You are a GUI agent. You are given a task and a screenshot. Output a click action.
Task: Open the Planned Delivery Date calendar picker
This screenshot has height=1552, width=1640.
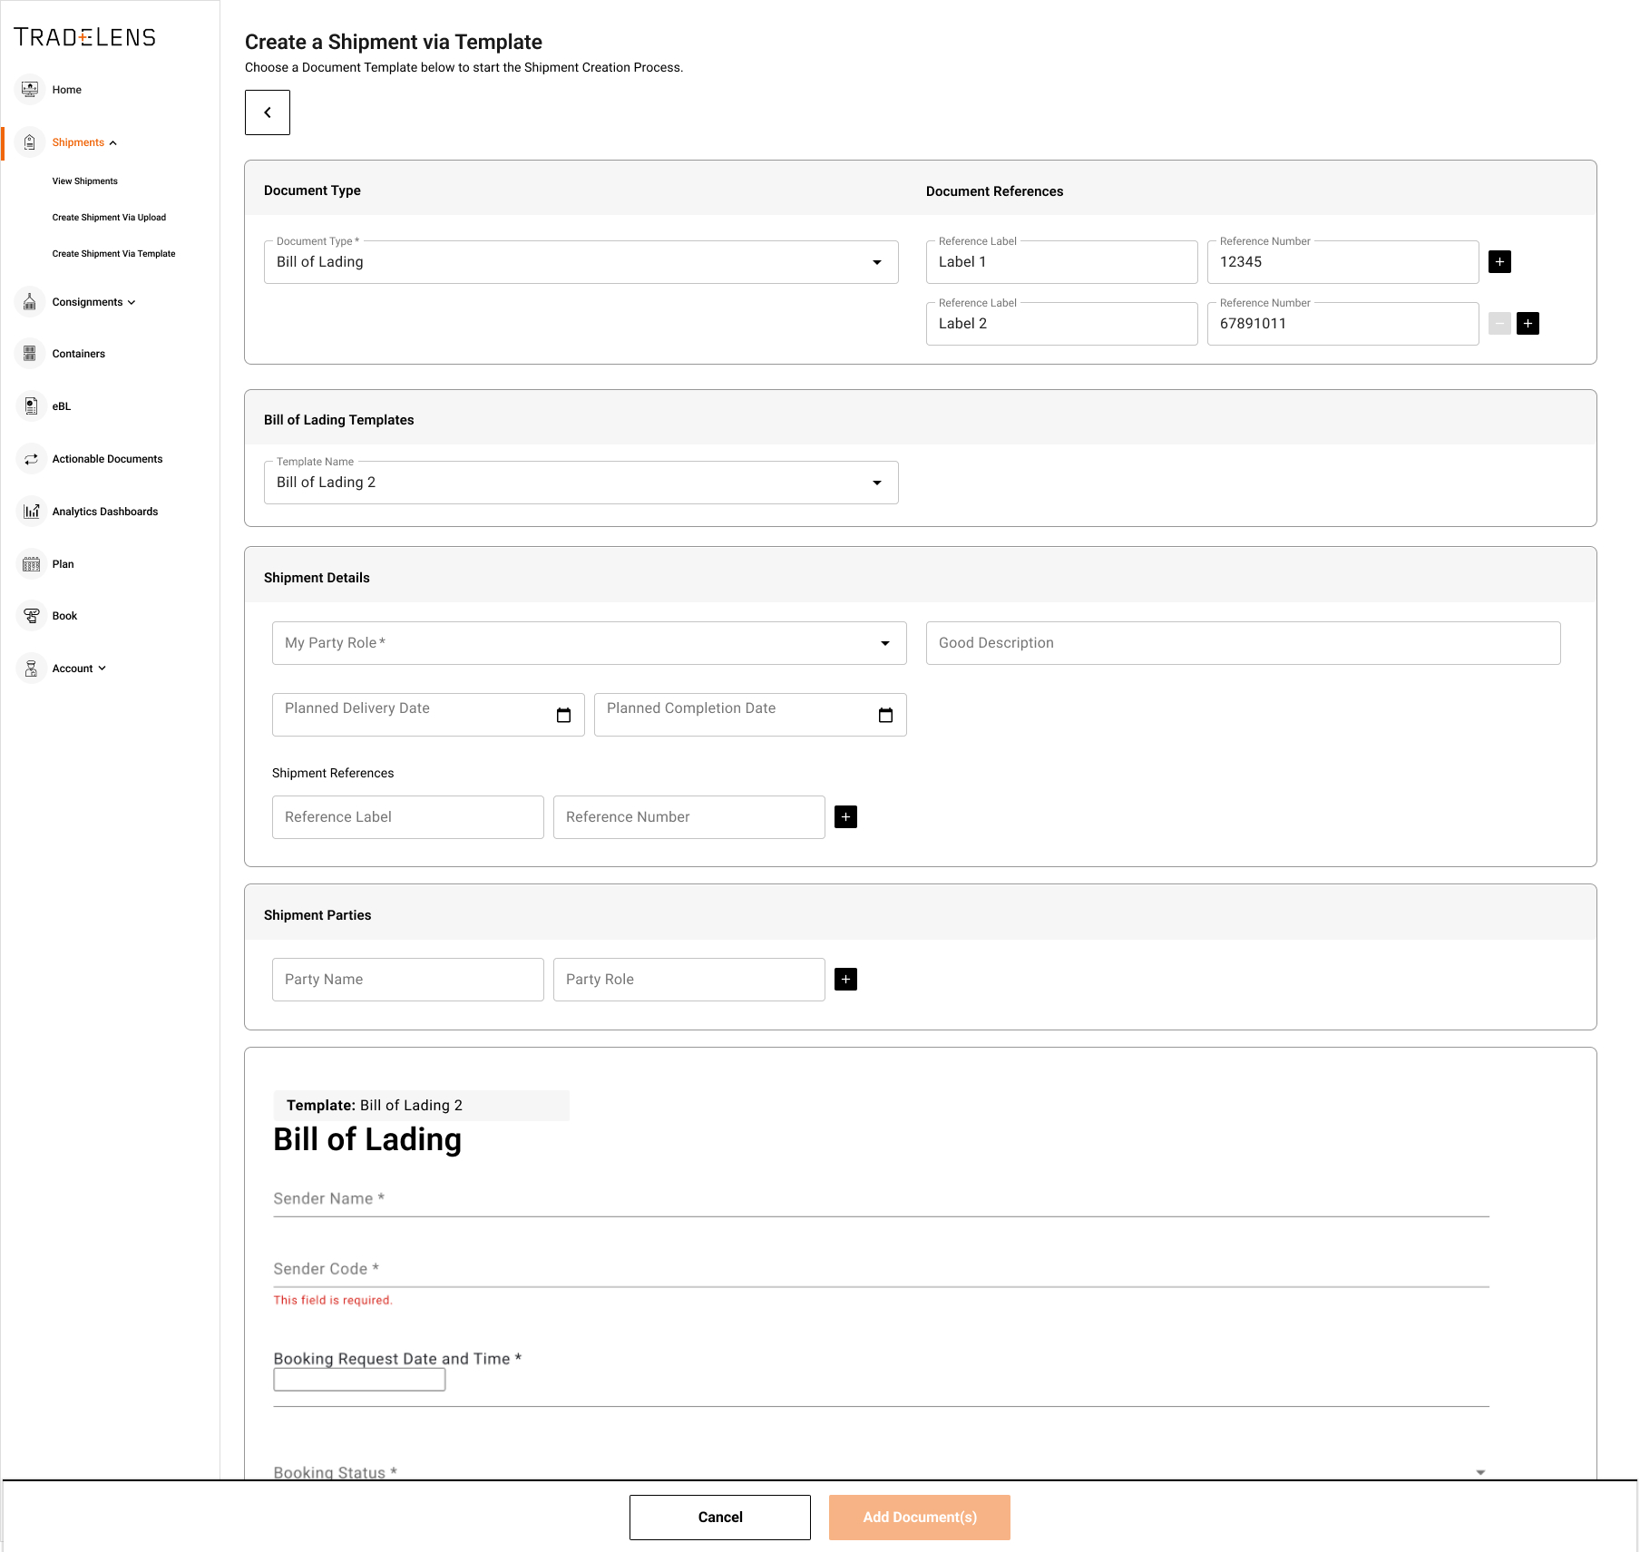pos(563,716)
